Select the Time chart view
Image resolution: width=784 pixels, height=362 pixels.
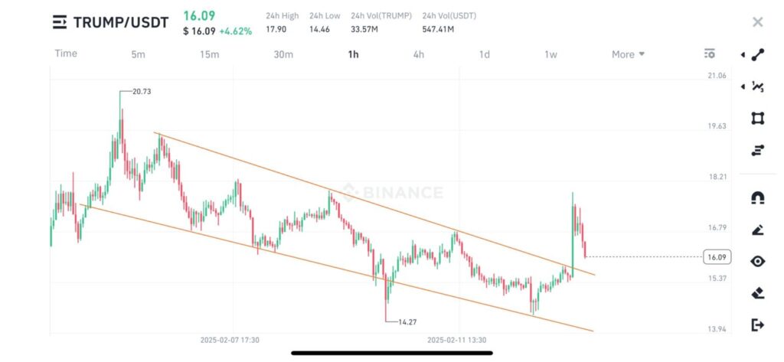(x=66, y=54)
